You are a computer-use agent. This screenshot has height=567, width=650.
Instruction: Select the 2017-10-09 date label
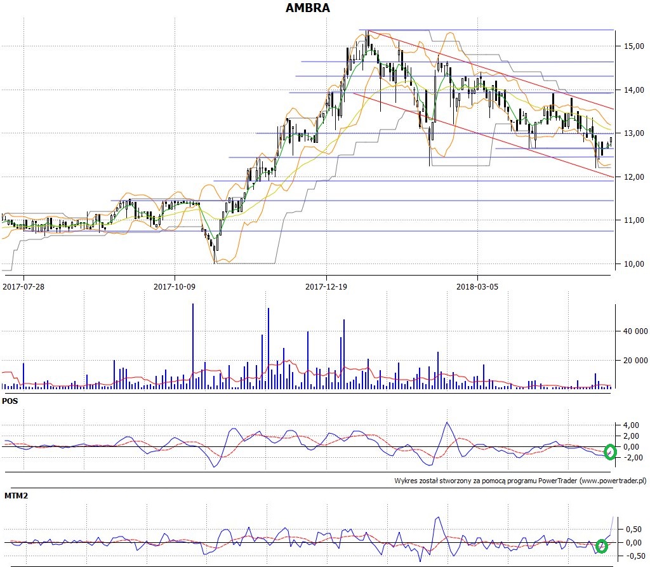click(x=174, y=286)
